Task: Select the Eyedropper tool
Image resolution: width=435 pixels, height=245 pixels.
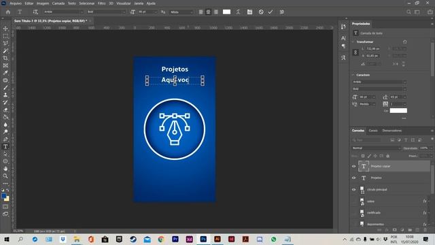Action: (x=5, y=73)
